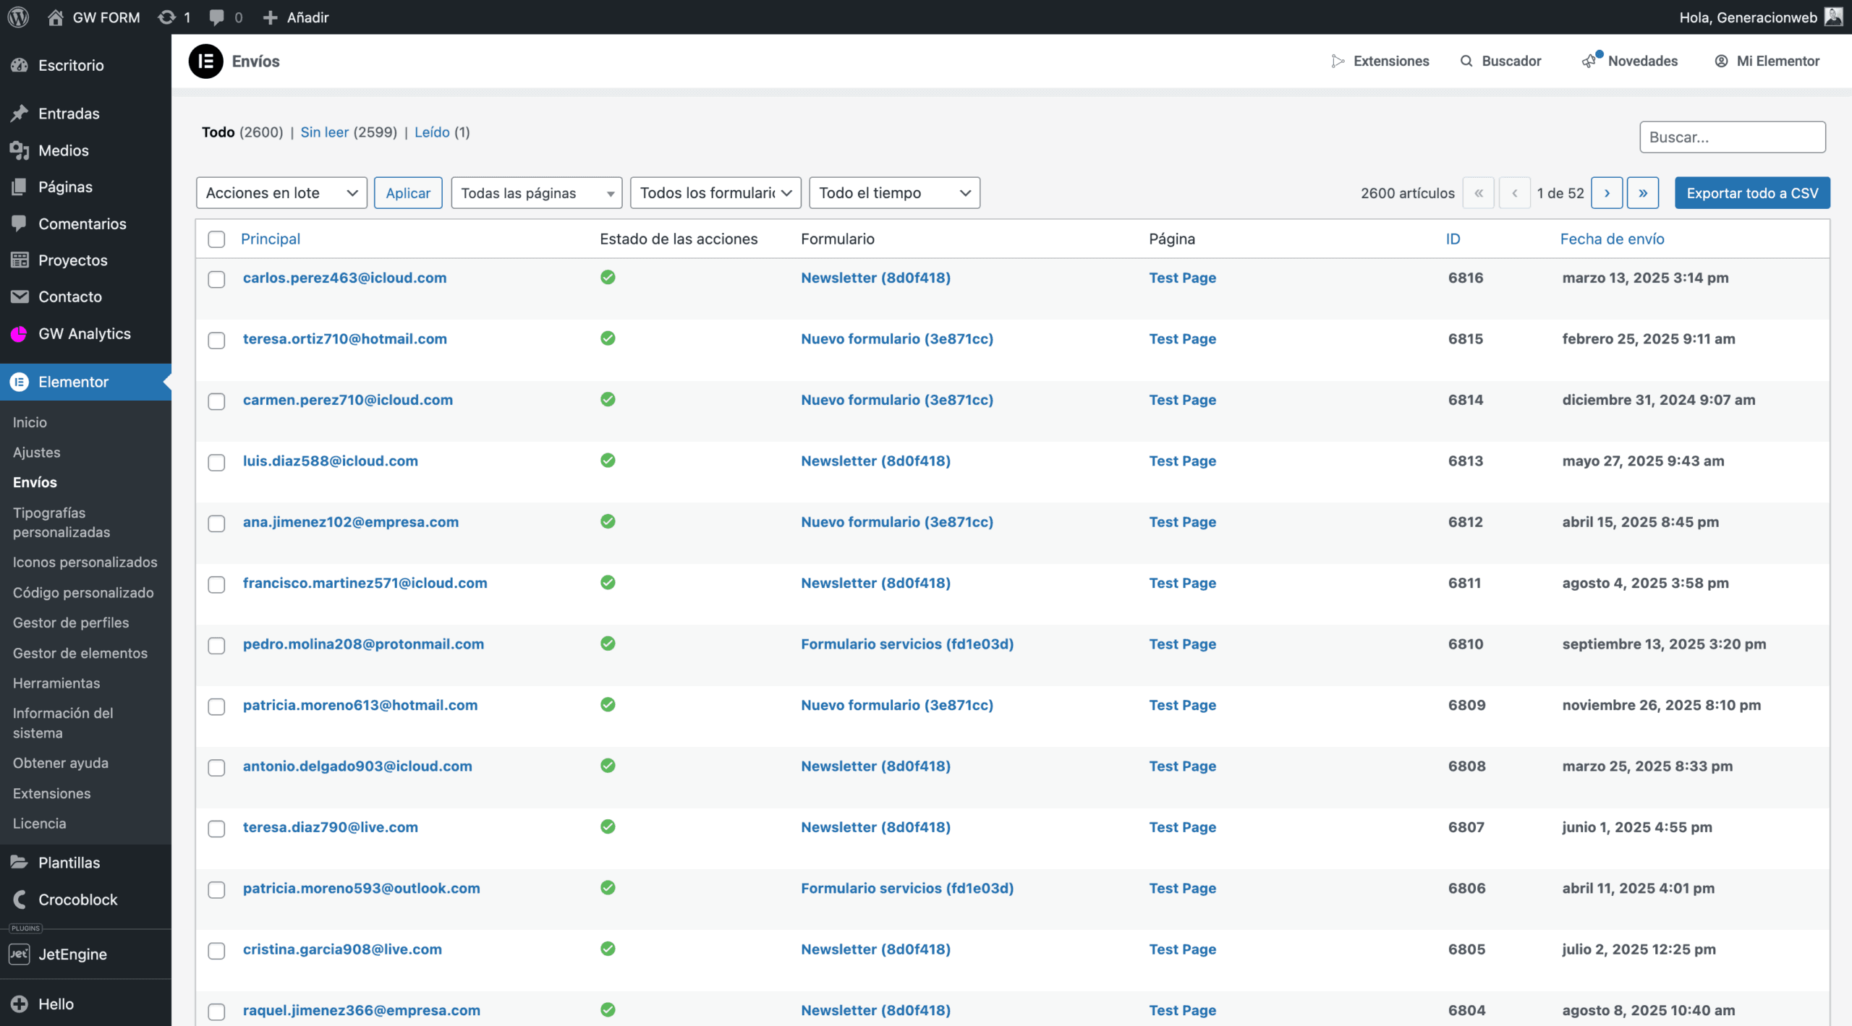This screenshot has height=1026, width=1852.
Task: Open Código personalizado submenu item
Action: click(83, 592)
